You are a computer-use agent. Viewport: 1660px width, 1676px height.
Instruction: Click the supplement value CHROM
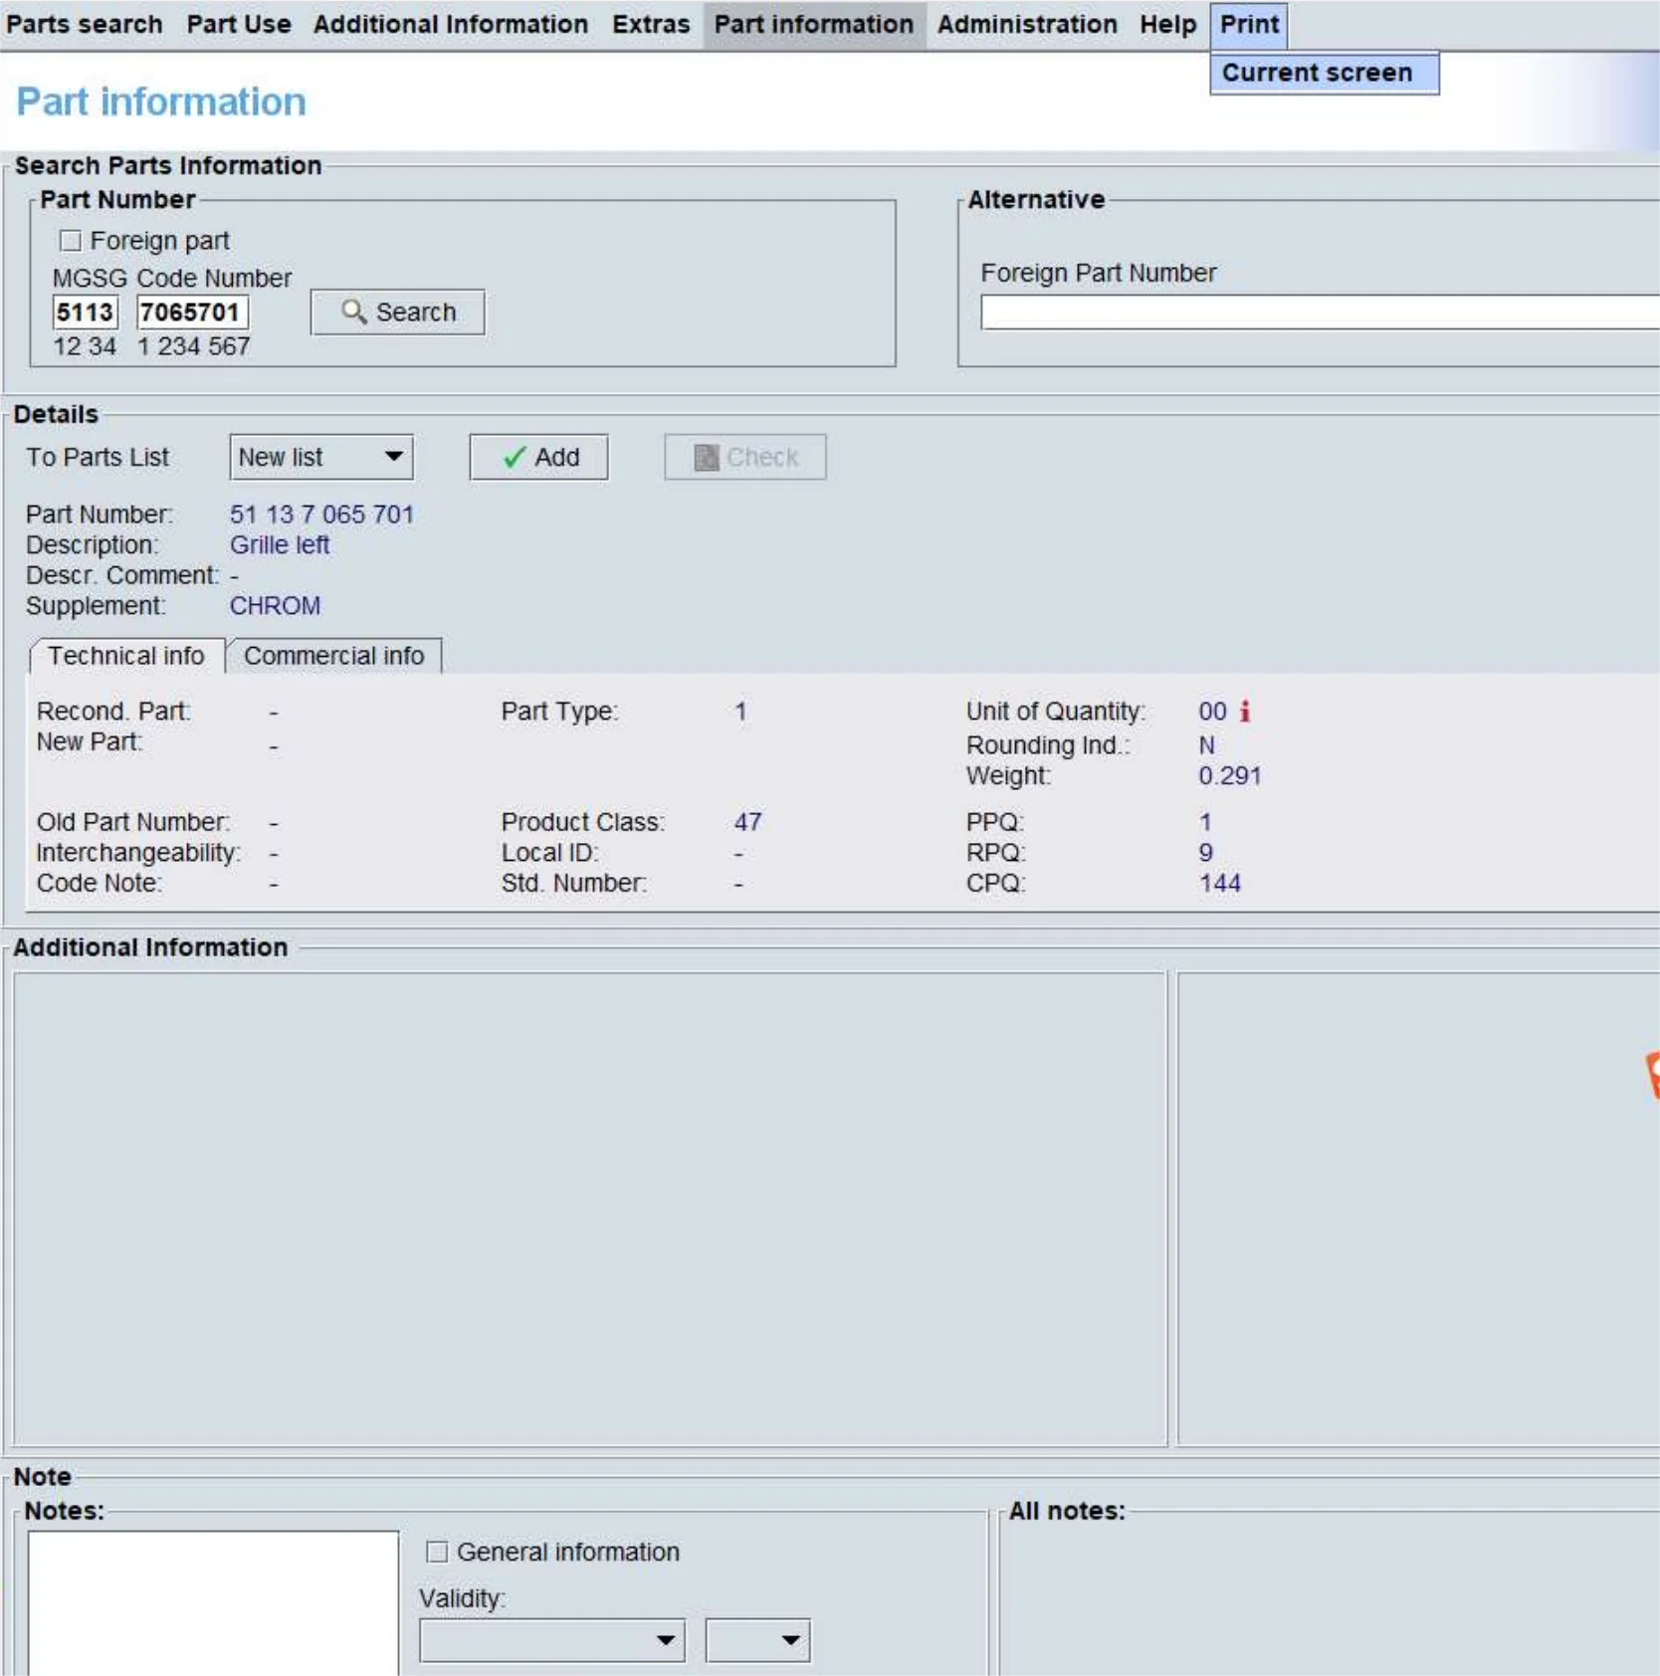click(x=276, y=606)
